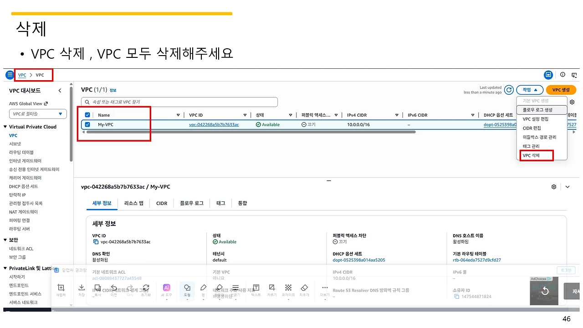The image size is (583, 328).
Task: Go to '보안 그룹' in sidebar
Action: [x=17, y=257]
